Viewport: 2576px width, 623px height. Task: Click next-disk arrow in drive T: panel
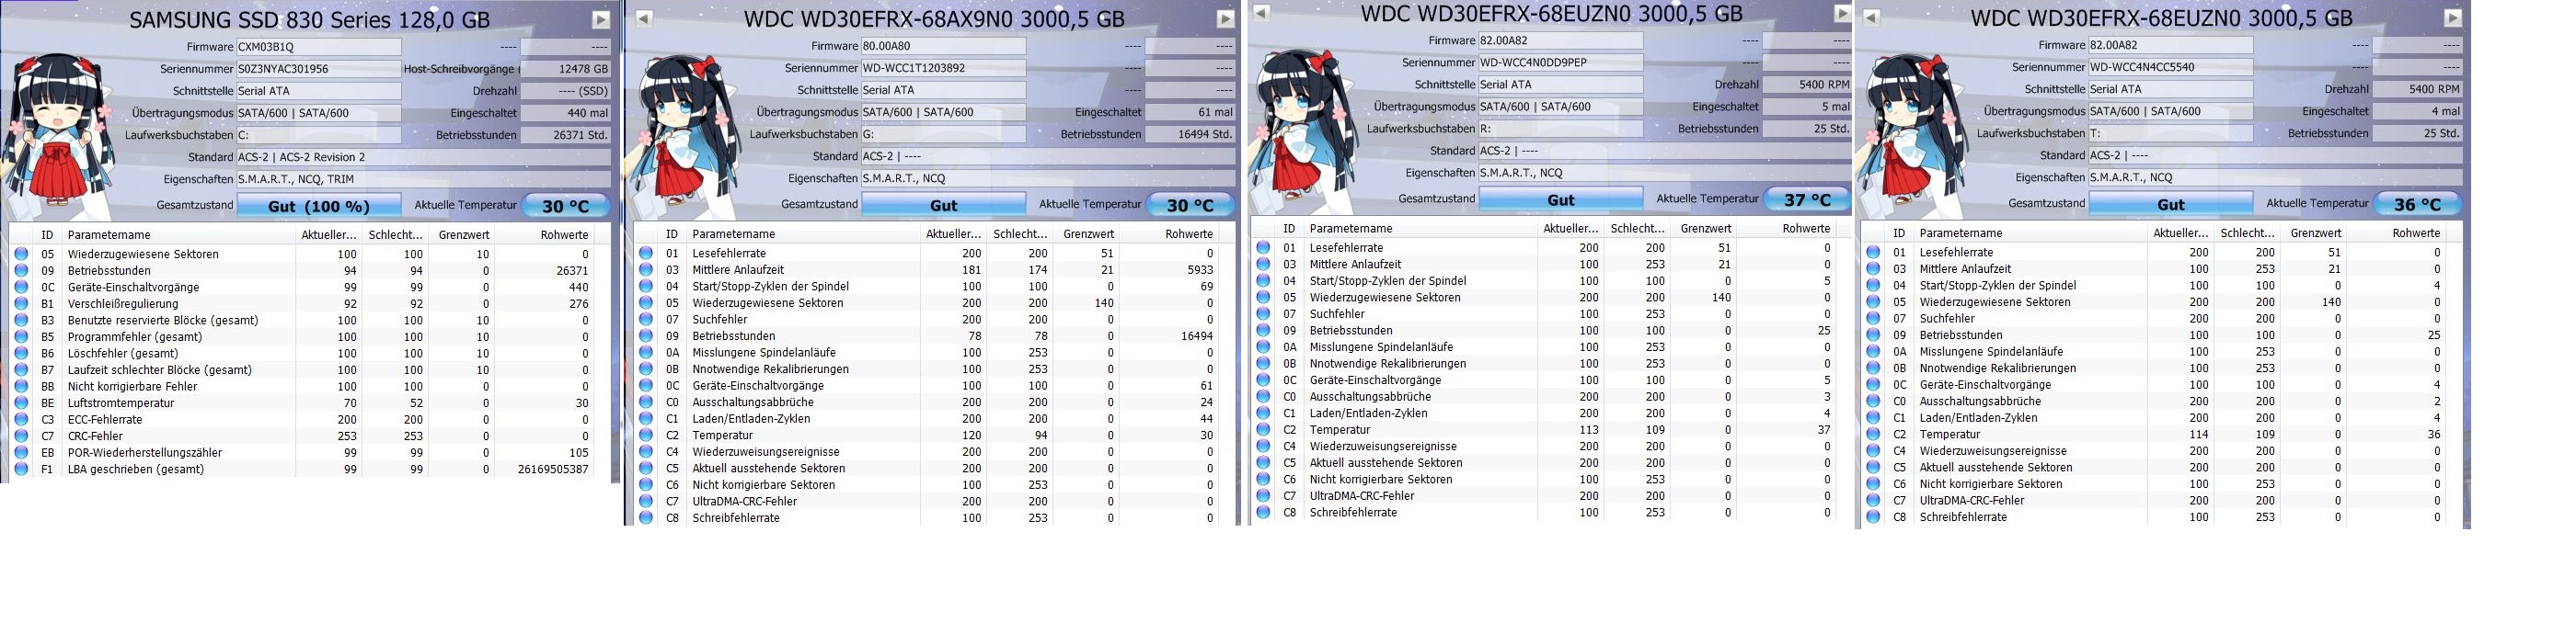pos(2452,17)
